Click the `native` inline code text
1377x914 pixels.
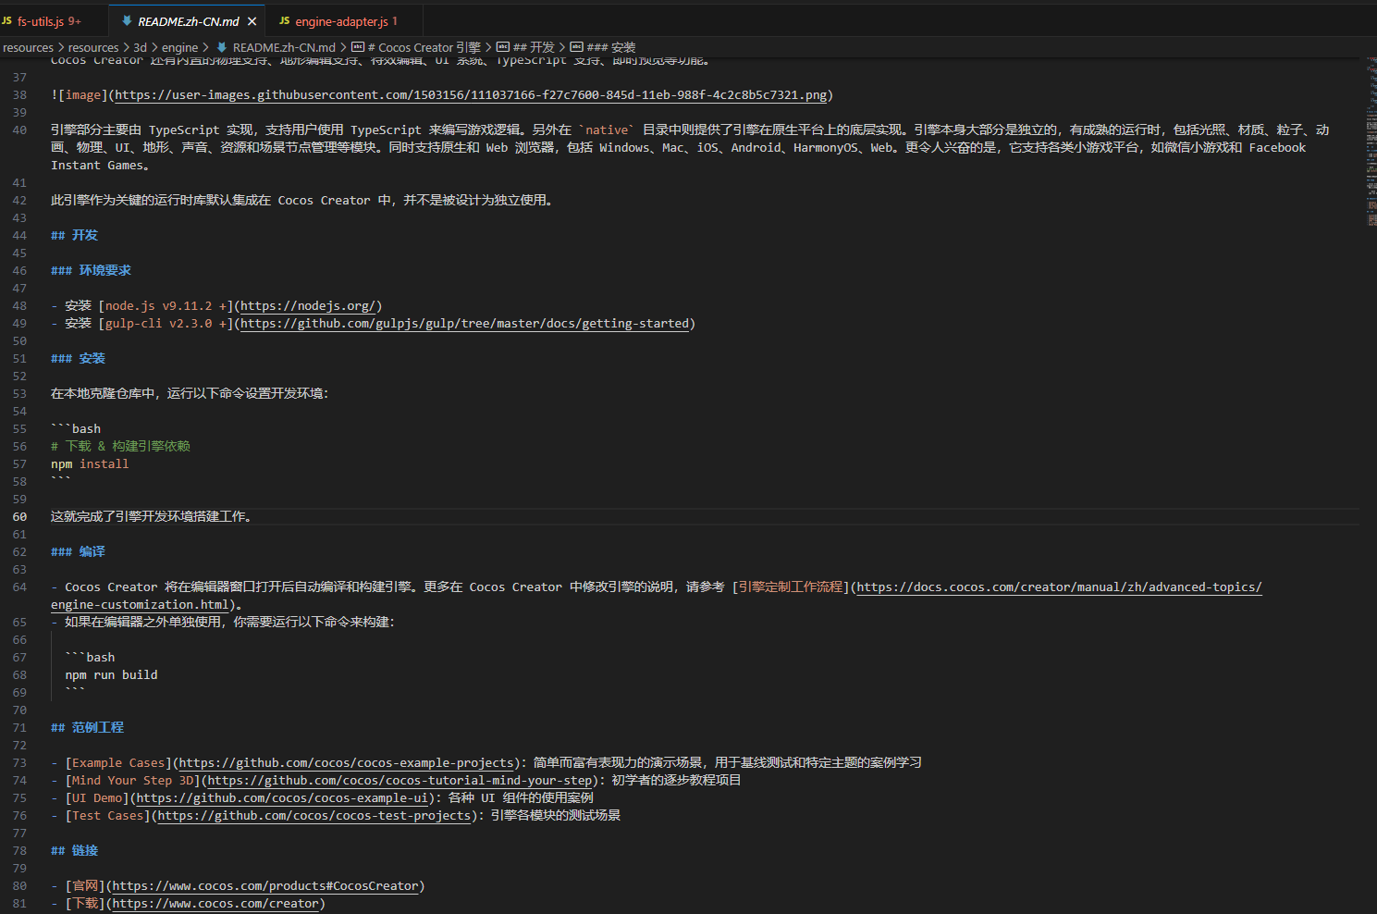pyautogui.click(x=607, y=130)
